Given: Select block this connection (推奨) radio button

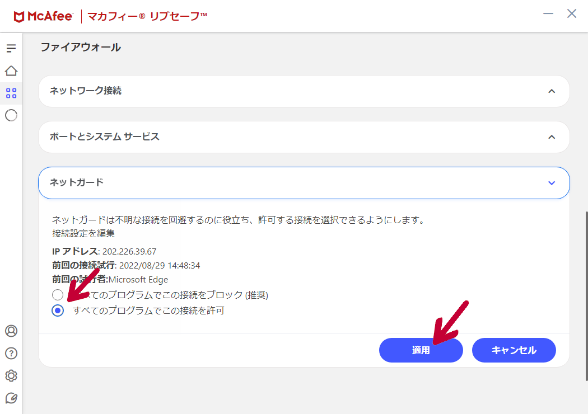Looking at the screenshot, I should (x=58, y=295).
